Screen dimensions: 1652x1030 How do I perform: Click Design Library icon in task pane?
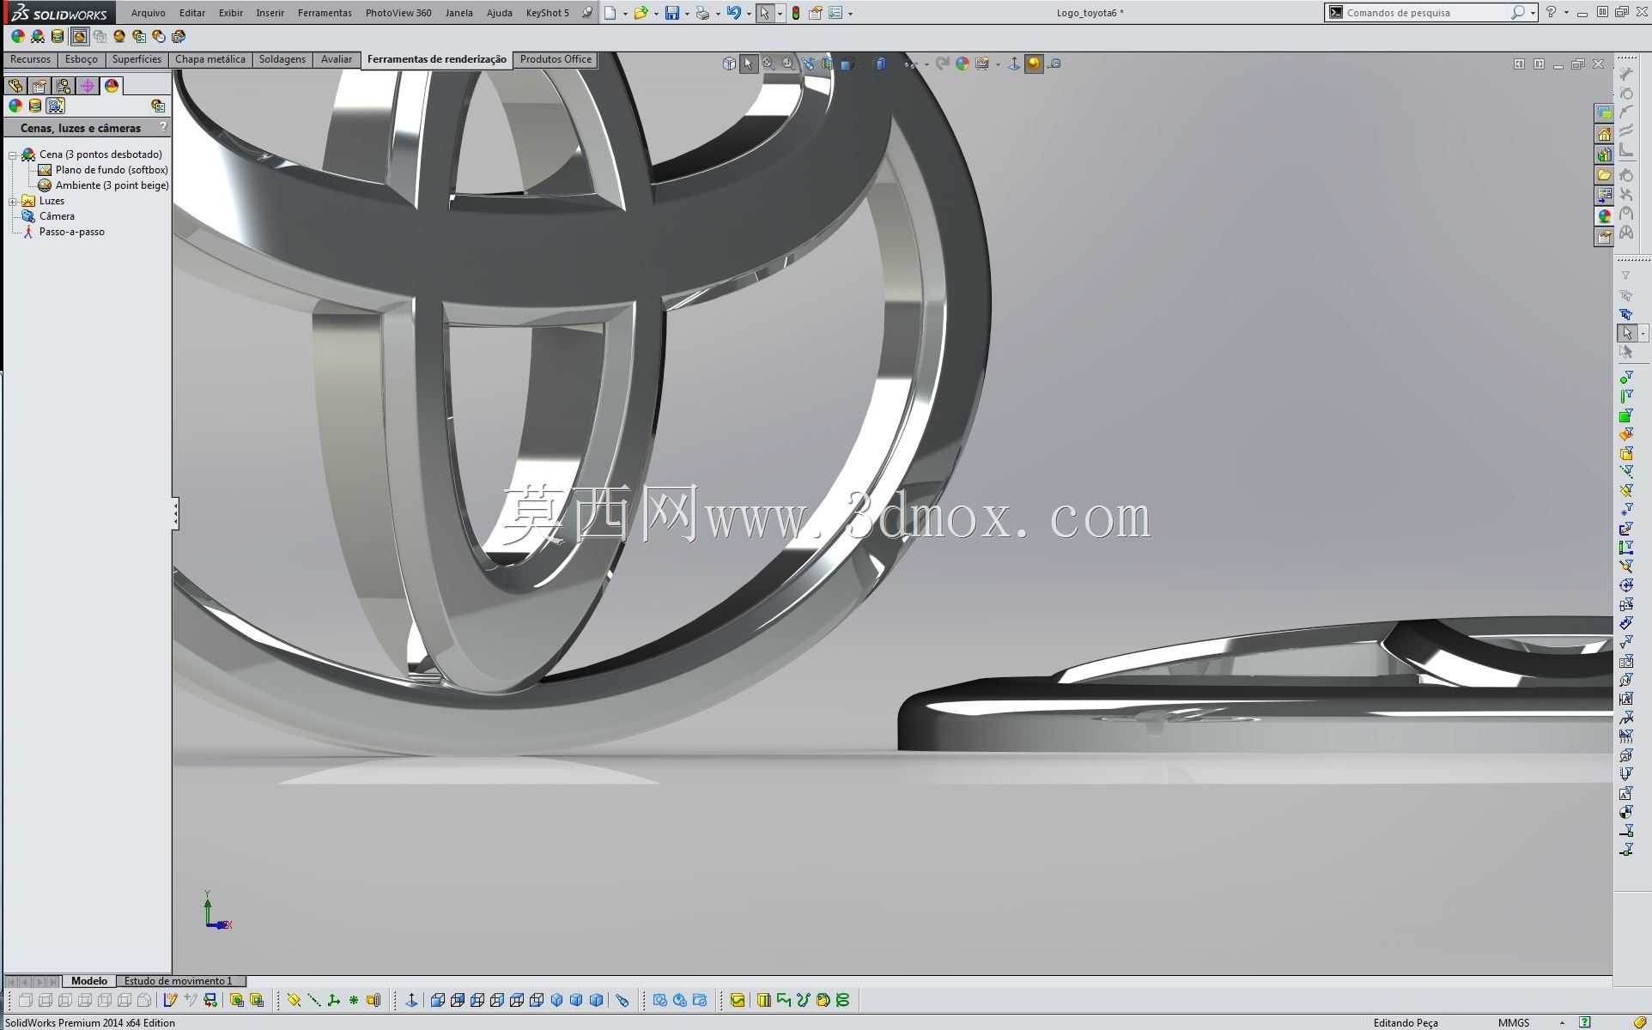tap(1604, 154)
